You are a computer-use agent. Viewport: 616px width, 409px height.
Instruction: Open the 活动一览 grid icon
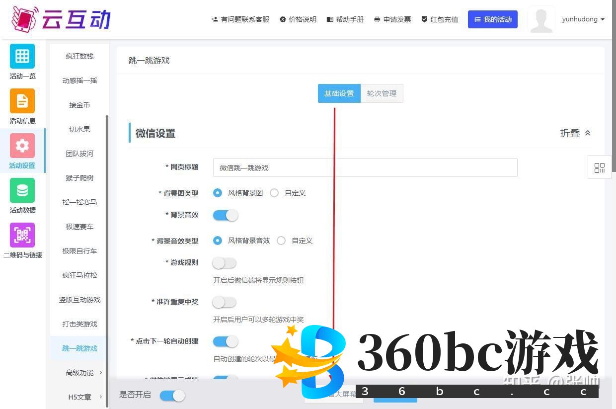[x=22, y=56]
